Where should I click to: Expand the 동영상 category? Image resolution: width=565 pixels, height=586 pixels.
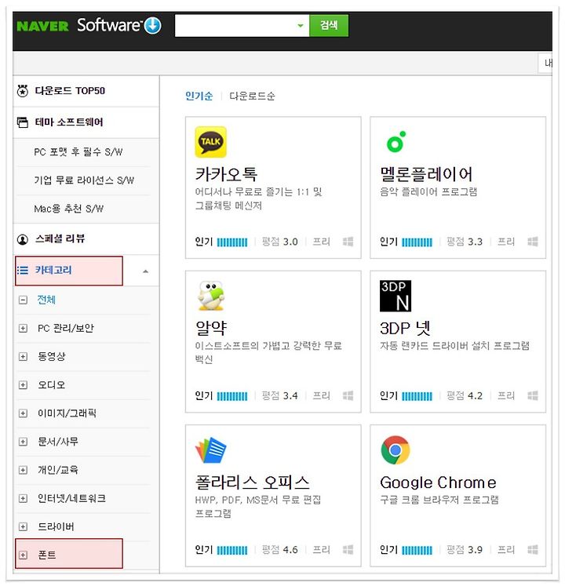(23, 356)
